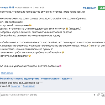This screenshot has width=105, height=105.
Task: Click the laughing emoji after '3 копейки'
Action: click(63, 52)
